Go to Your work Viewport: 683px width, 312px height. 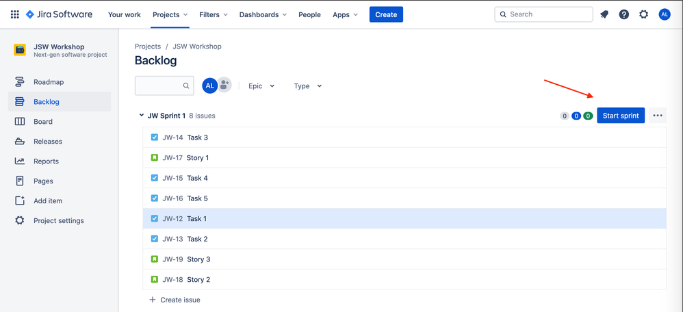pyautogui.click(x=125, y=14)
